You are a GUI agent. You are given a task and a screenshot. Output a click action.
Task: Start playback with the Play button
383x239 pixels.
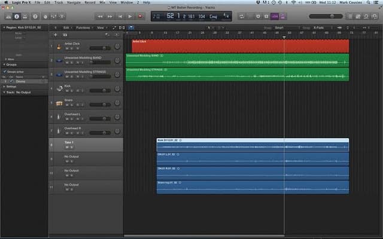click(x=130, y=17)
